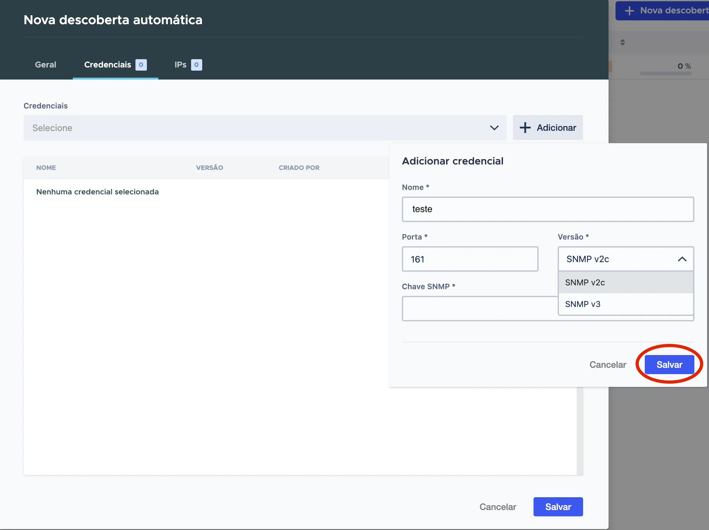709x530 pixels.
Task: Click the VERSÃO column header
Action: click(210, 168)
